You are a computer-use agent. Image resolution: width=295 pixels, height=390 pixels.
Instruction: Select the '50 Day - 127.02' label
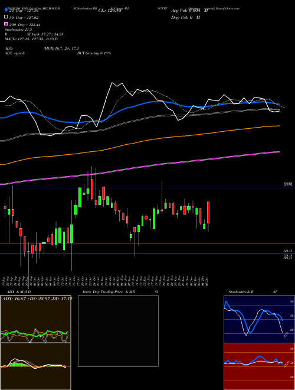[24, 17]
